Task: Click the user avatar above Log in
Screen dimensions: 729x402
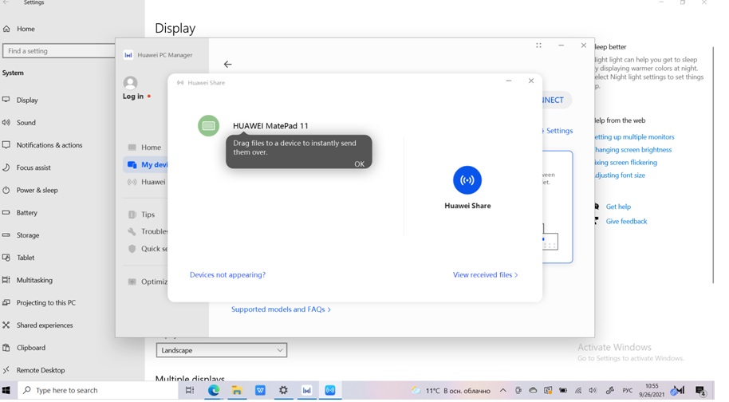Action: (131, 83)
